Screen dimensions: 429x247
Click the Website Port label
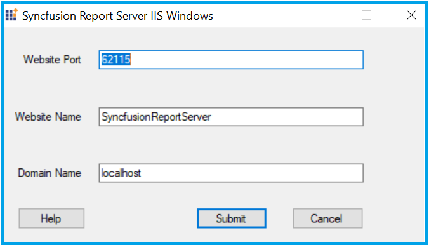(x=52, y=60)
